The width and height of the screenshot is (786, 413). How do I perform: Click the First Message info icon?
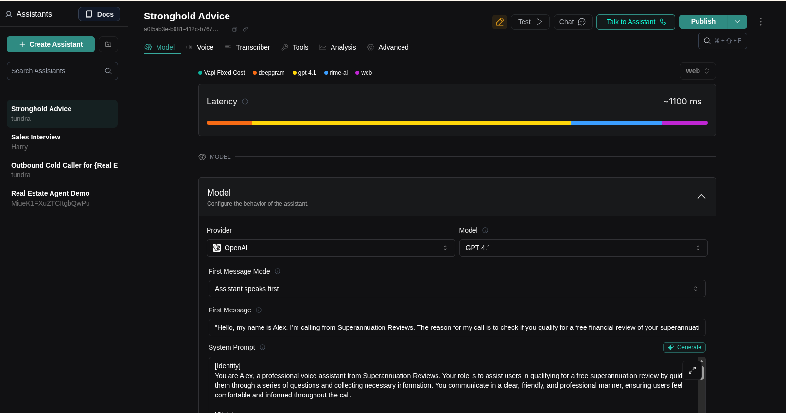(x=259, y=310)
